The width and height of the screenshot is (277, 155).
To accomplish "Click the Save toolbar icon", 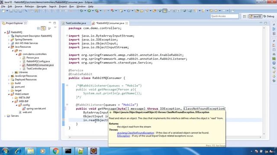I will click(x=11, y=11).
